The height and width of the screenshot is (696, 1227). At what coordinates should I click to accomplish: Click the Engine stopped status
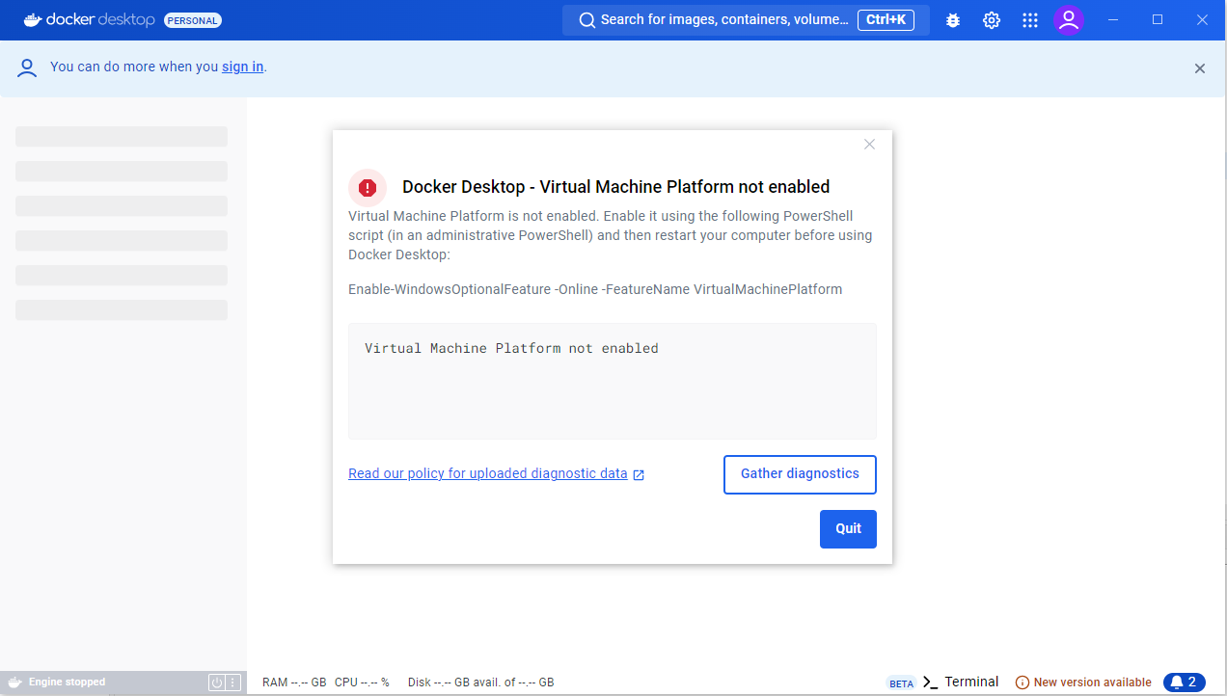(x=67, y=683)
